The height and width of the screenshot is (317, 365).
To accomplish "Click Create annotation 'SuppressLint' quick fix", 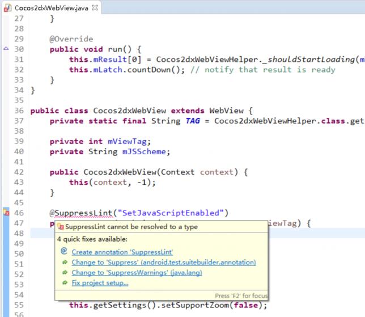I will [122, 252].
